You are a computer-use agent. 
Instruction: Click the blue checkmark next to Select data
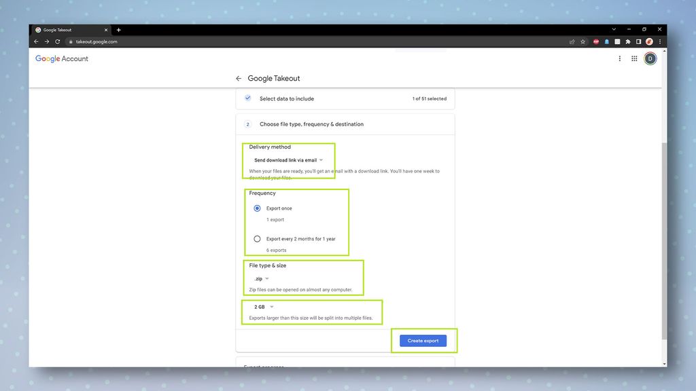(x=247, y=98)
